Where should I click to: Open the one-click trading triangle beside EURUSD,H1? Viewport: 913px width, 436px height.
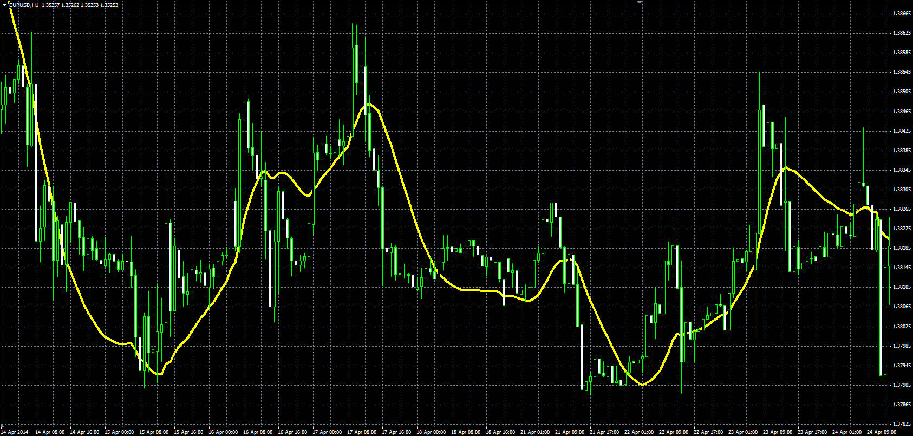4,5
